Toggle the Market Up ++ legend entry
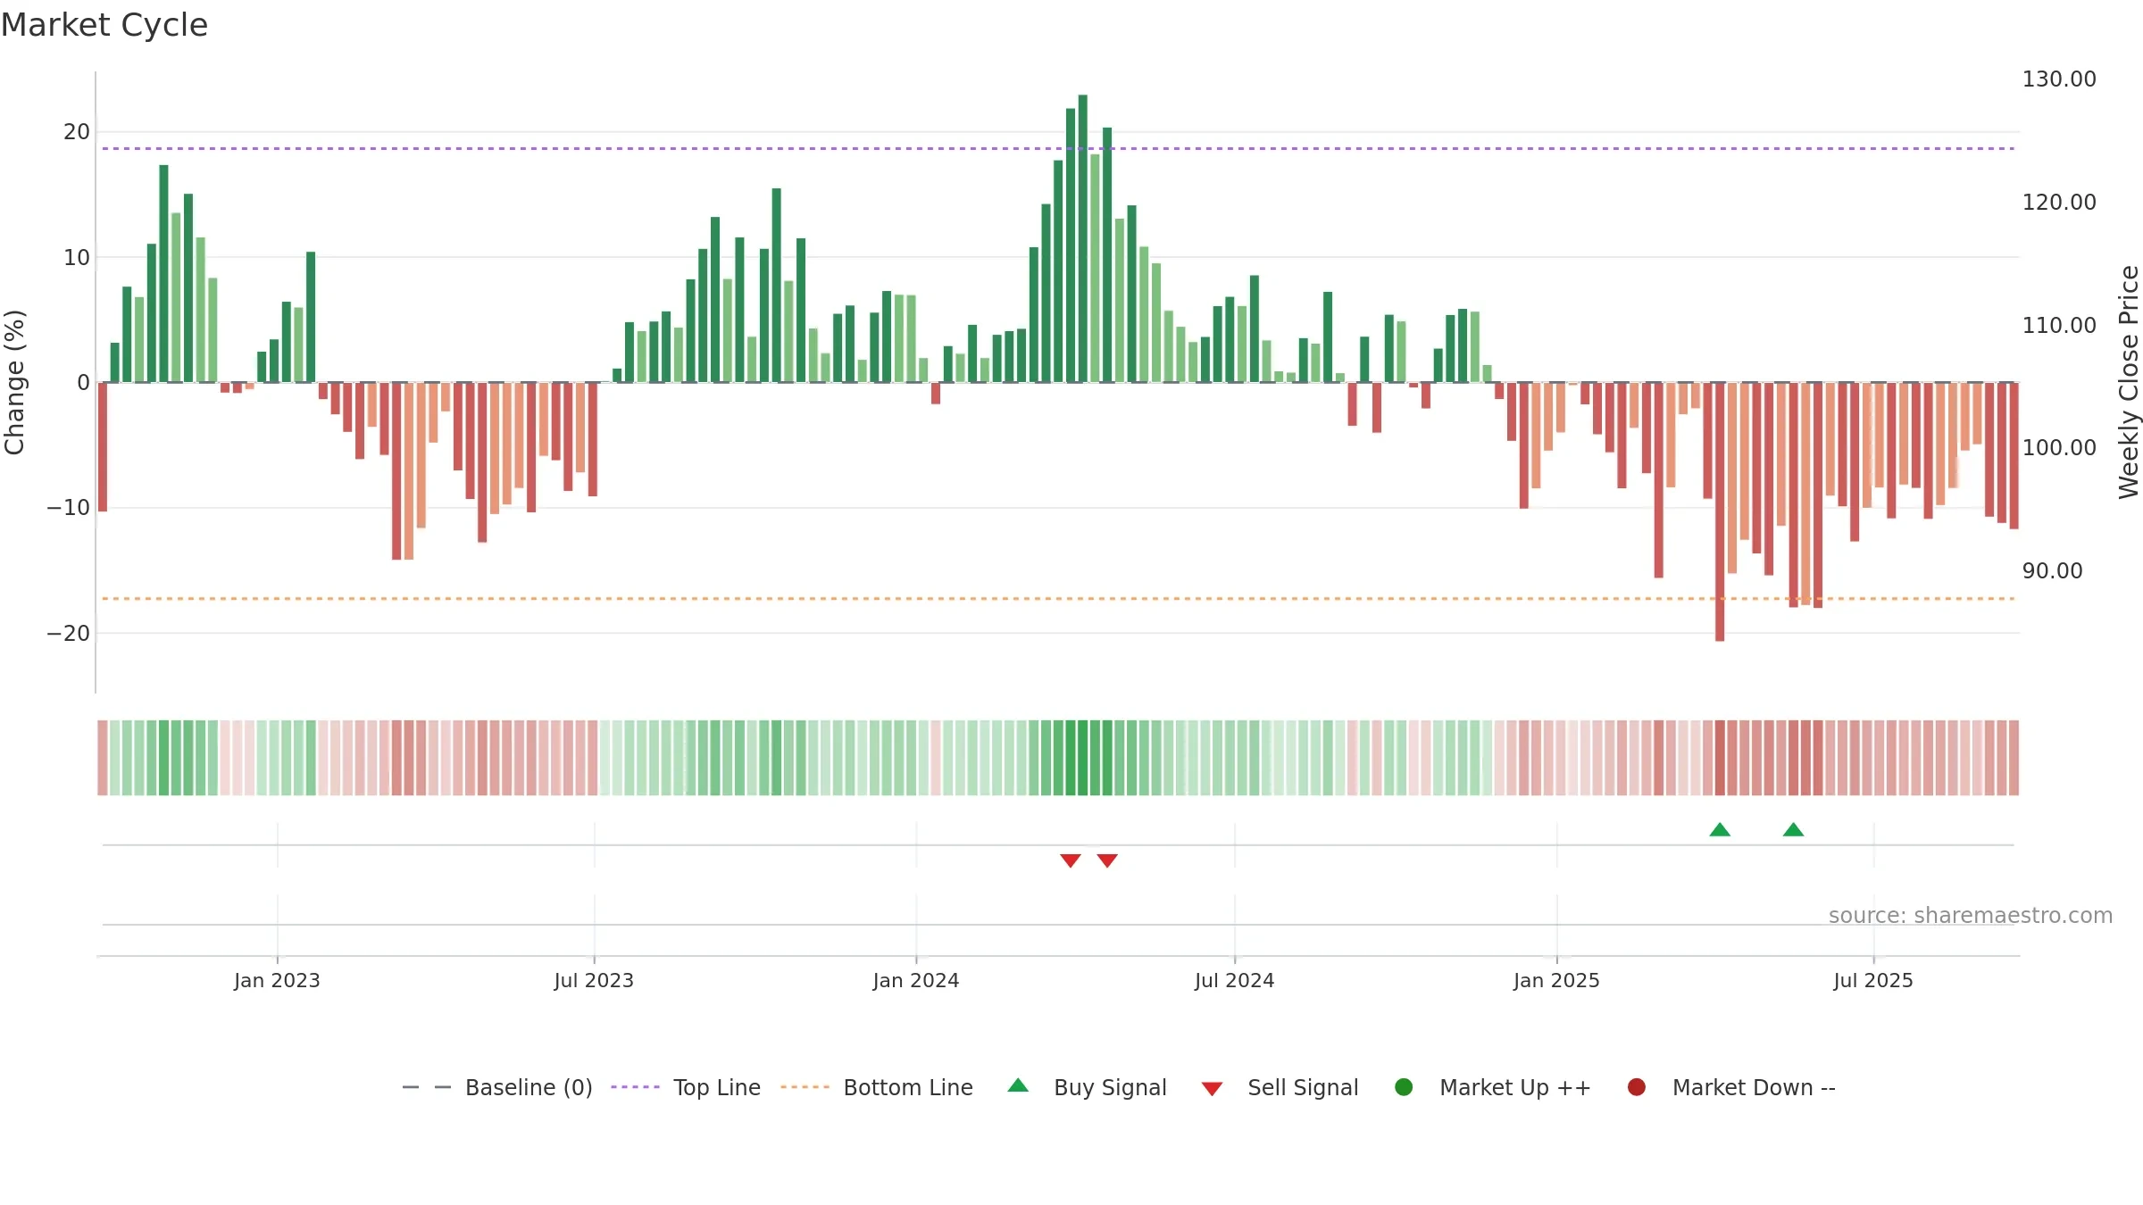Viewport: 2143px width, 1205px height. pyautogui.click(x=1492, y=1087)
